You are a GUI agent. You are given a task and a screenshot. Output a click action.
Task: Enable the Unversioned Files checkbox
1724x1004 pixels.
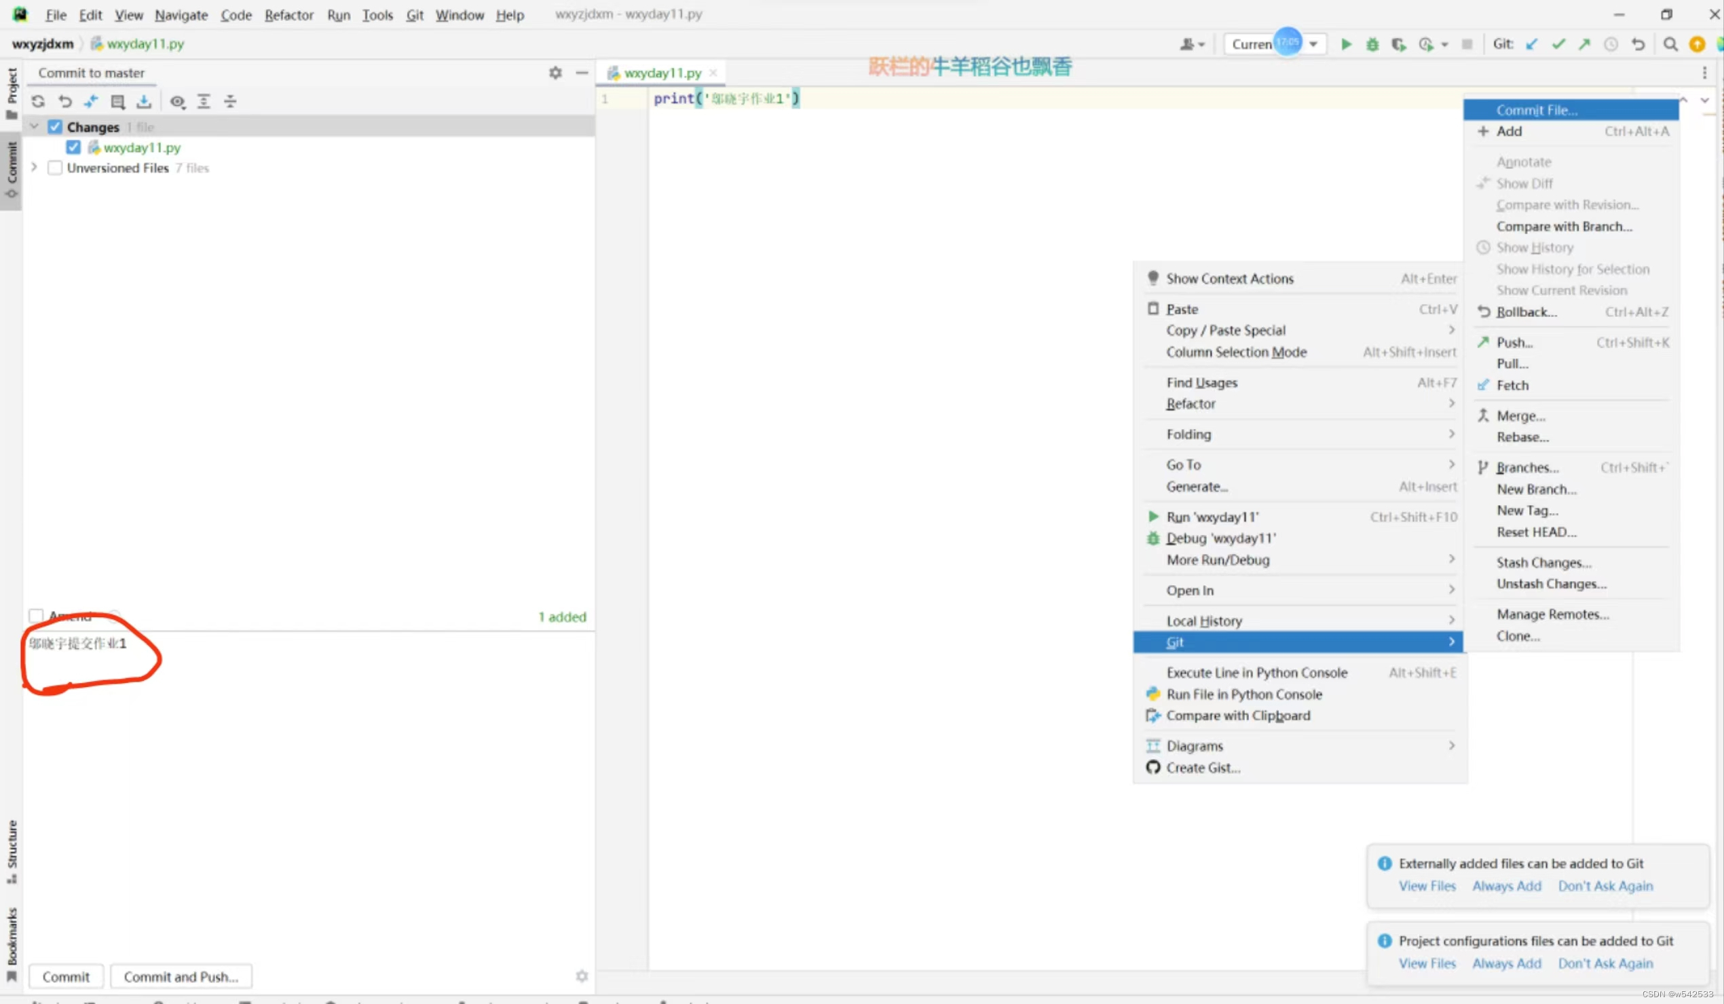55,168
